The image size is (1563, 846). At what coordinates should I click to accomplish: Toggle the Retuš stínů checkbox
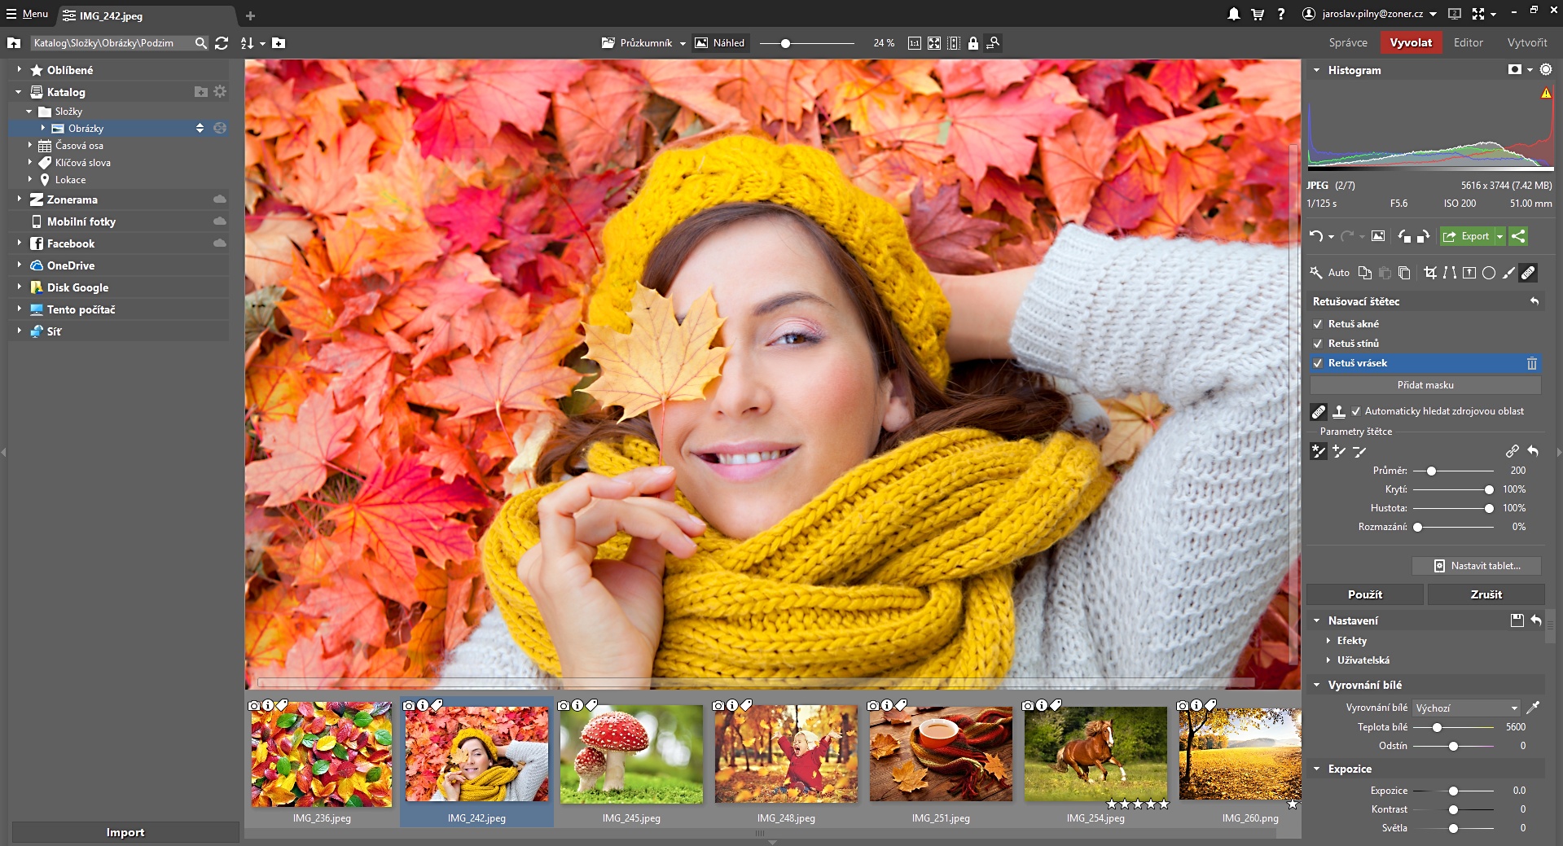(1318, 344)
